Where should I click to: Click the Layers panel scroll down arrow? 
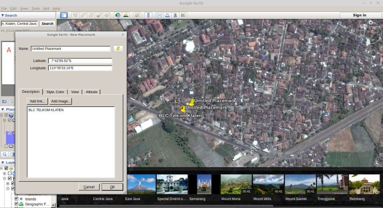pyautogui.click(x=53, y=206)
